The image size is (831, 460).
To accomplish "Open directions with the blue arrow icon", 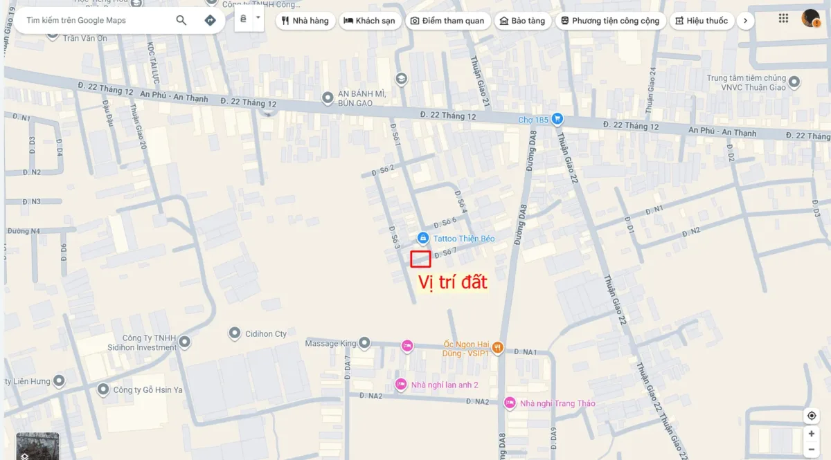I will [x=211, y=20].
